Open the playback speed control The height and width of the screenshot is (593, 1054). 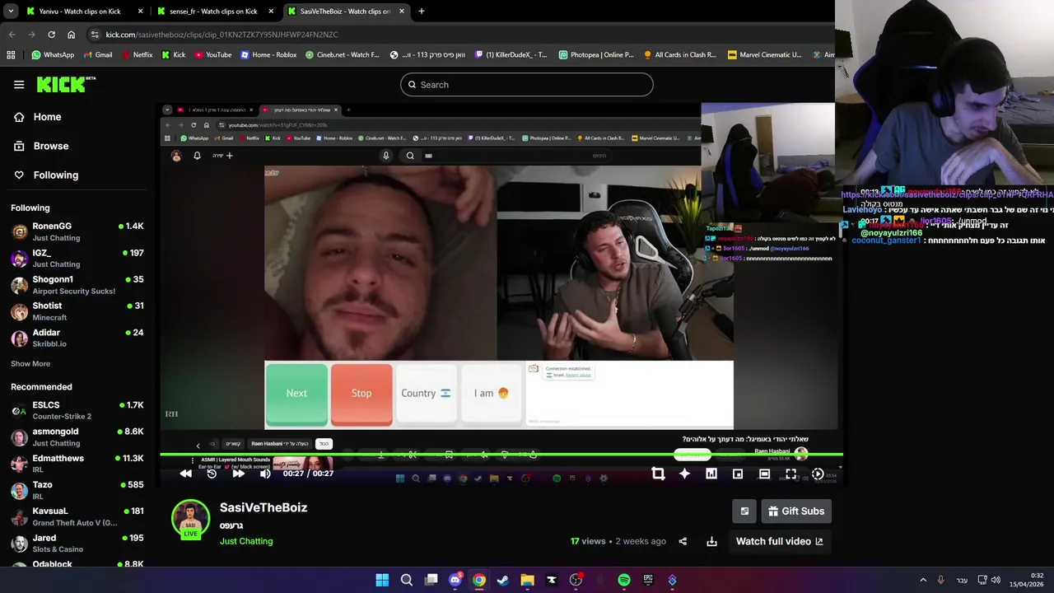coord(818,474)
